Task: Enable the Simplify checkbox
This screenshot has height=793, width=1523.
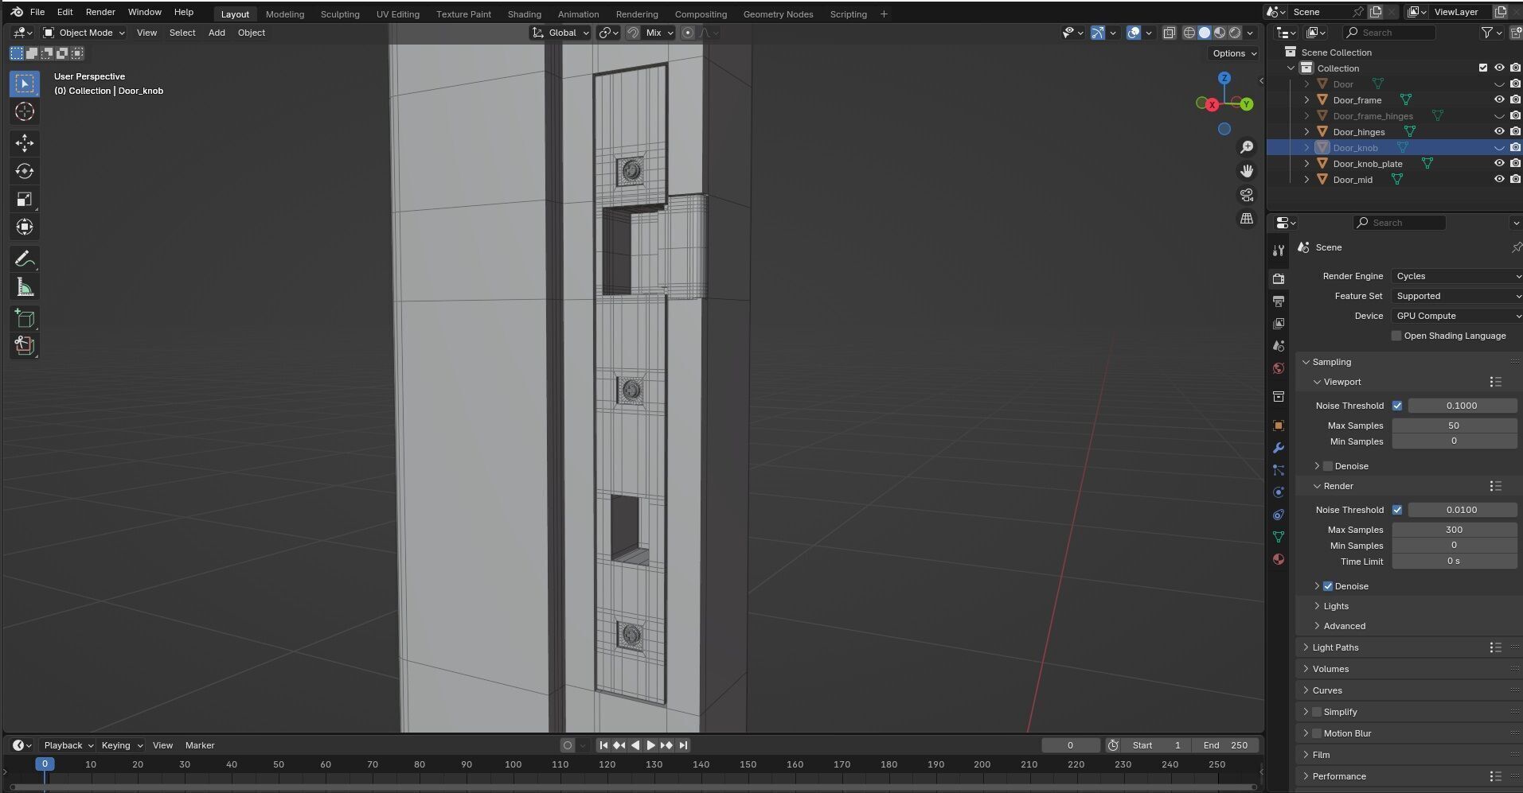Action: [1317, 712]
